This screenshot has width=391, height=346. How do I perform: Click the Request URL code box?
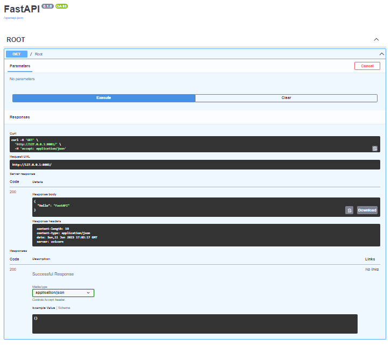tap(195, 165)
